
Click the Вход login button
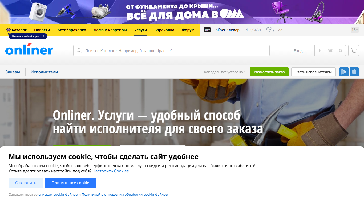coord(298,50)
